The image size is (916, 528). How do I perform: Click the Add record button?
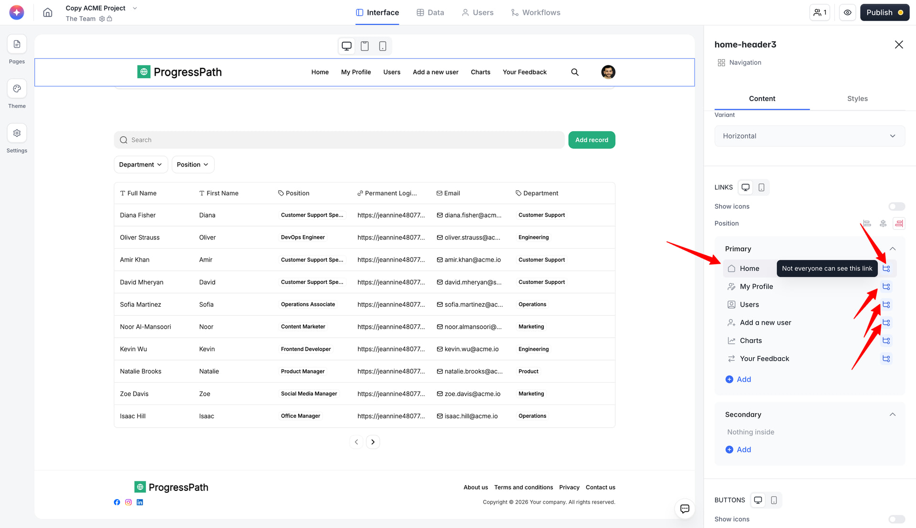coord(591,140)
